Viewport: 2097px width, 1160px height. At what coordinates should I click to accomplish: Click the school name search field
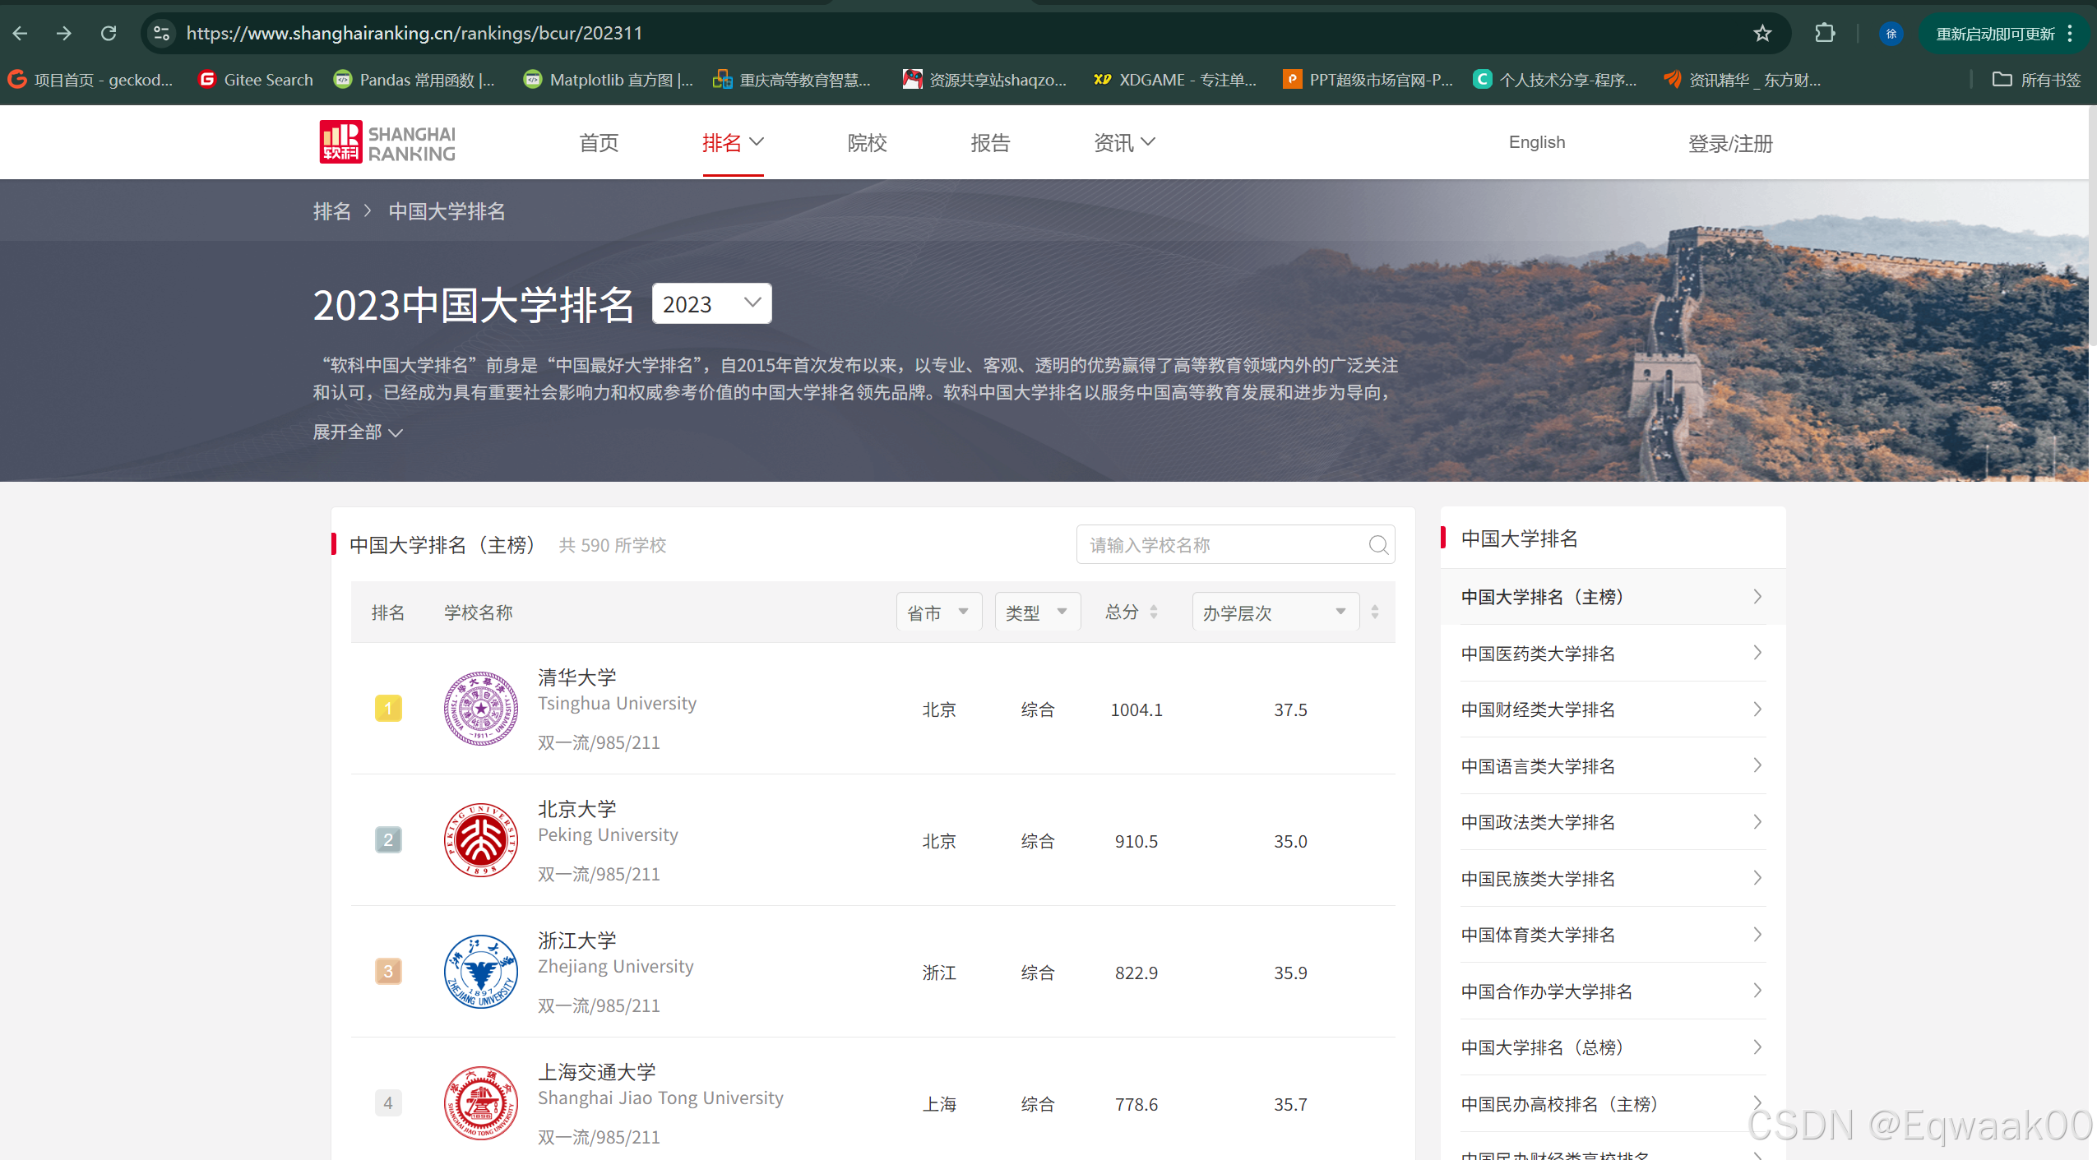click(1221, 545)
